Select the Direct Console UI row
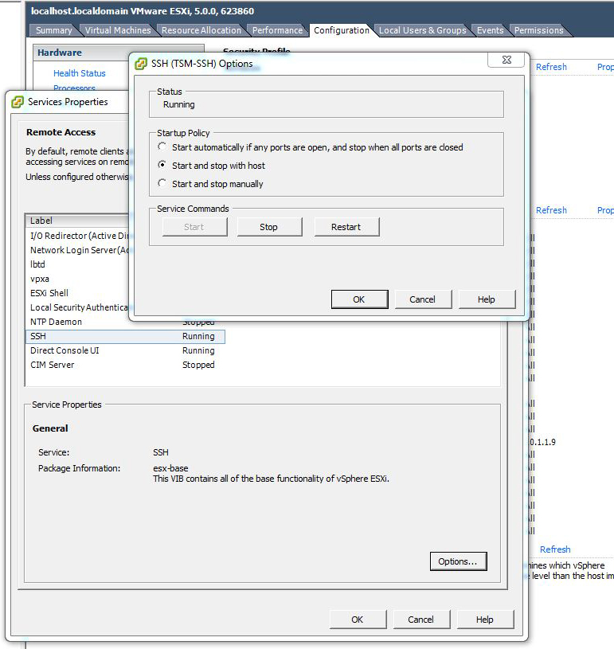This screenshot has height=649, width=614. 125,350
